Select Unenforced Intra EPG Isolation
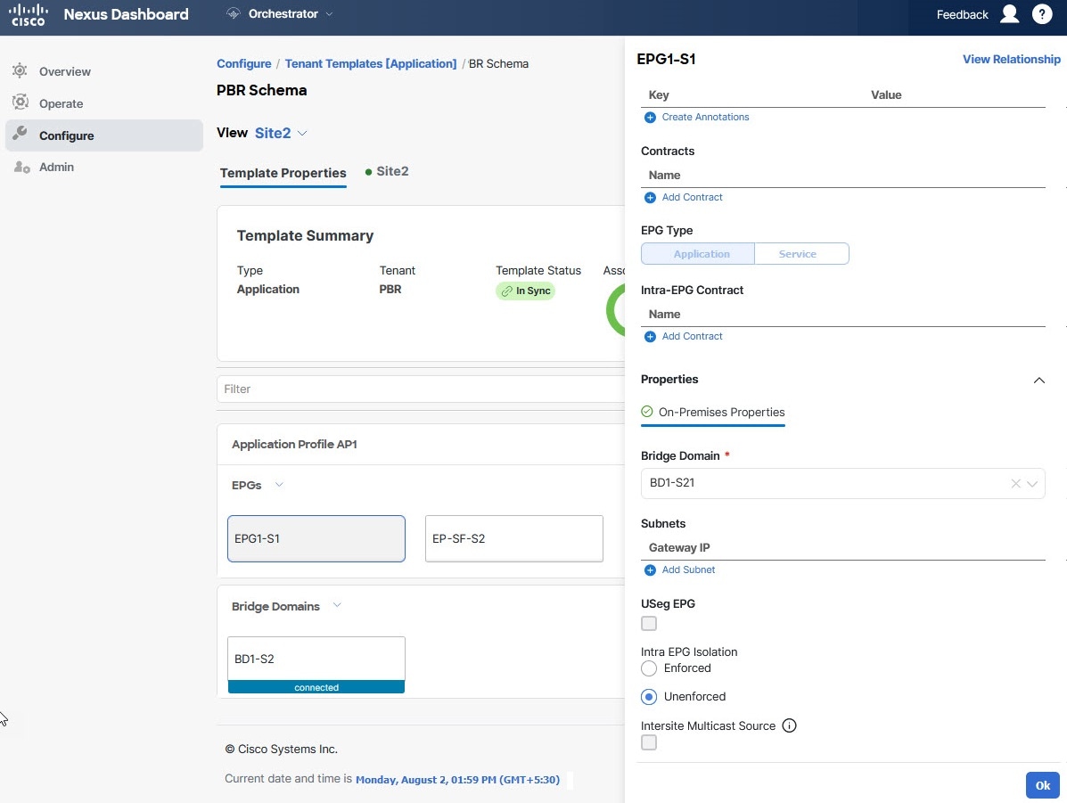Image resolution: width=1067 pixels, height=803 pixels. [x=649, y=697]
